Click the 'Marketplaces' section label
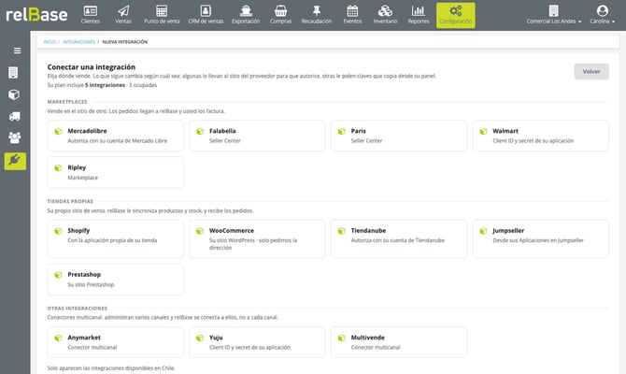The image size is (626, 374). [67, 102]
